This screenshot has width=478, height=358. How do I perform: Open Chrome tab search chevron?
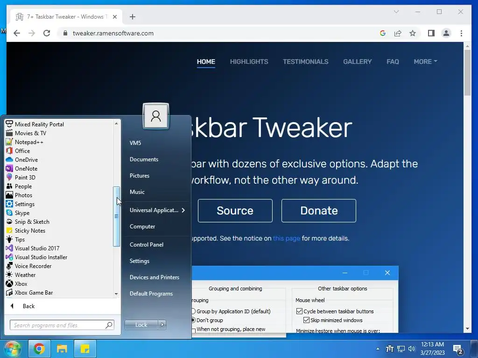pyautogui.click(x=396, y=12)
